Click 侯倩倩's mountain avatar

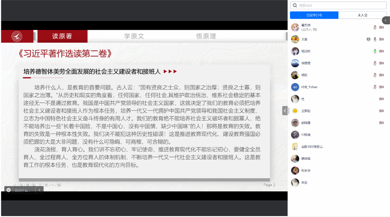pos(295,63)
